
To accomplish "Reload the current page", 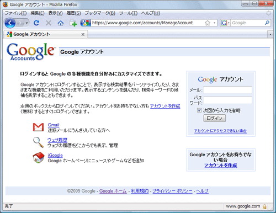I will (x=36, y=23).
